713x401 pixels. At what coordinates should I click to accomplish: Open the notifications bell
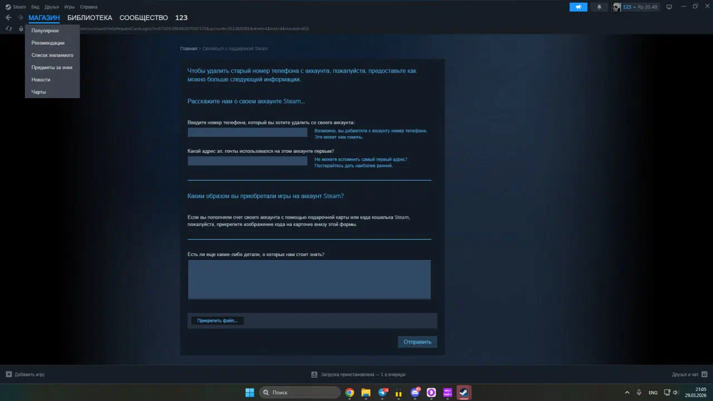599,7
